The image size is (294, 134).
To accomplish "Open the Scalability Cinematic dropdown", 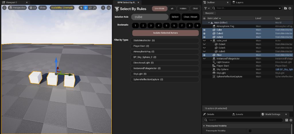I will pos(62,8).
